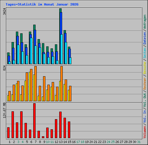Click the red Volumen bar for day 4
Image resolution: width=148 pixels, height=145 pixels.
21,125
